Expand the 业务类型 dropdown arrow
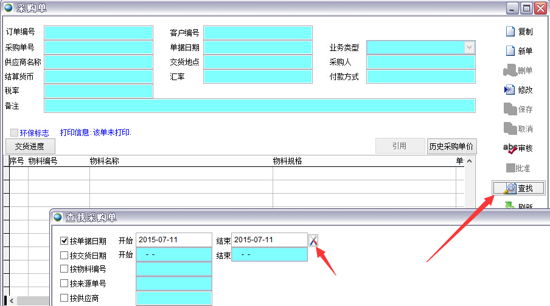 pyautogui.click(x=469, y=47)
